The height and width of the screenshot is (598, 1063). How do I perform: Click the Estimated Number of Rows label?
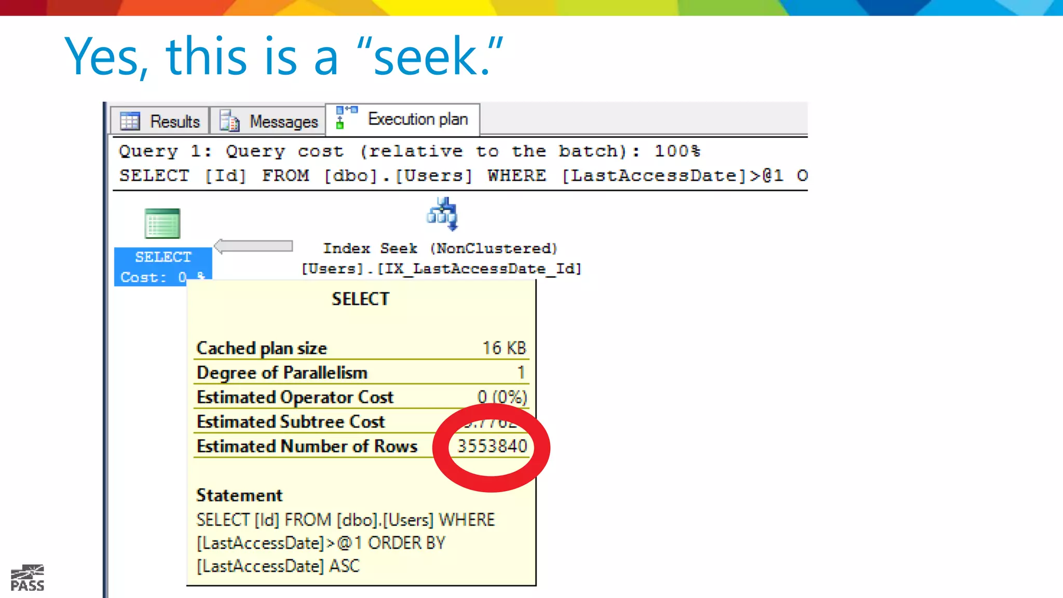307,446
